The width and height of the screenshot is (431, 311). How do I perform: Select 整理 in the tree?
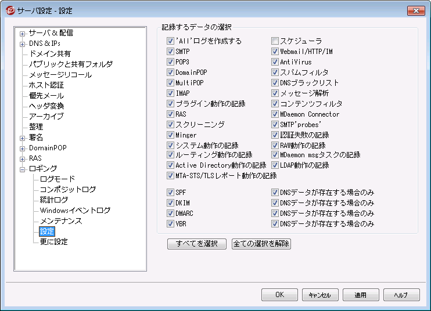click(x=36, y=127)
